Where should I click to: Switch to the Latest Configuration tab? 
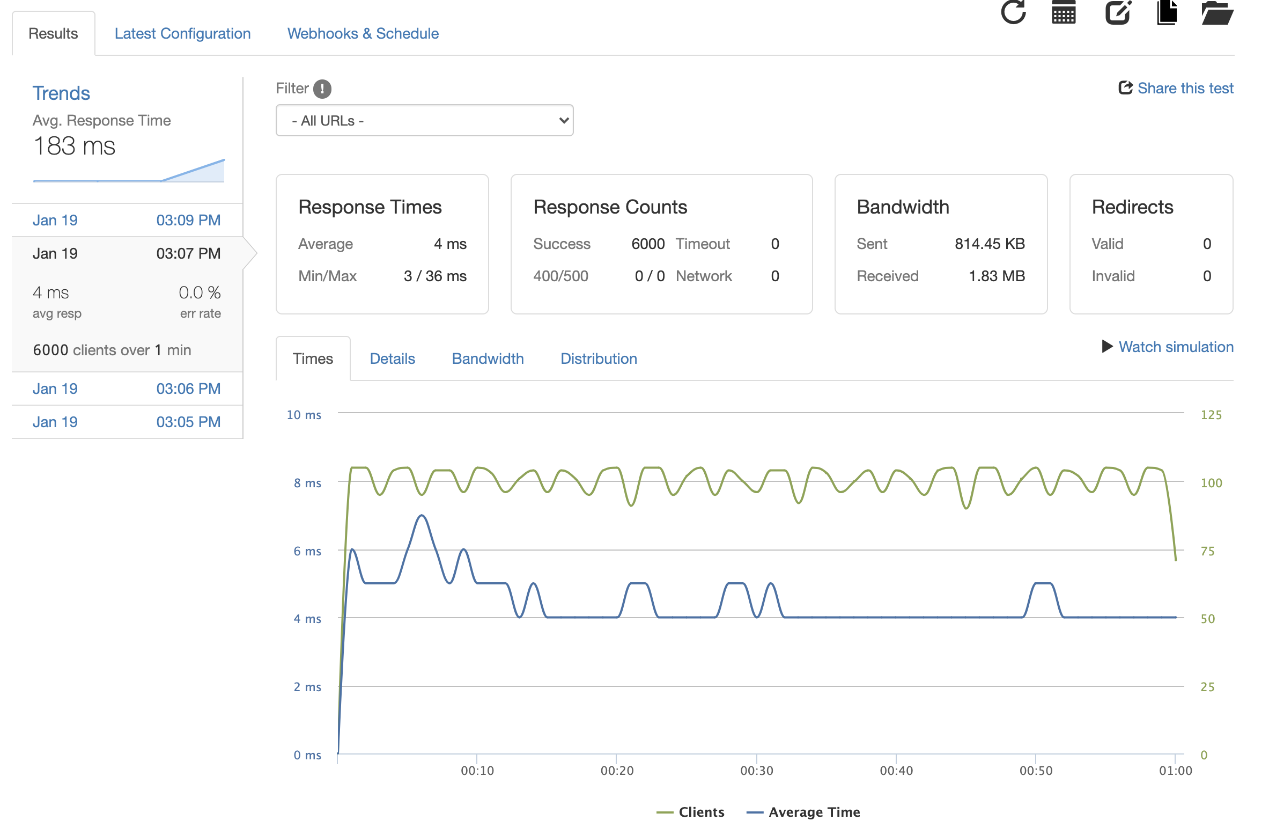[x=182, y=33]
